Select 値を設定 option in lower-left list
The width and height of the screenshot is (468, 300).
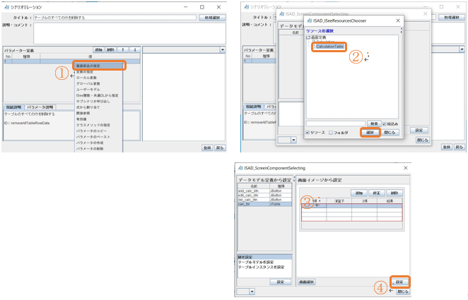coord(264,257)
